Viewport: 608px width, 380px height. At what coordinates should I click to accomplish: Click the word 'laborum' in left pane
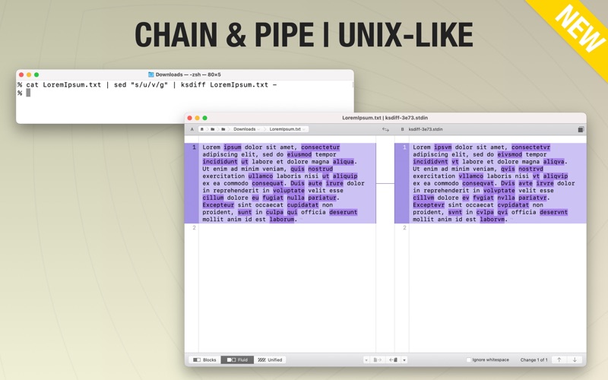(x=282, y=220)
